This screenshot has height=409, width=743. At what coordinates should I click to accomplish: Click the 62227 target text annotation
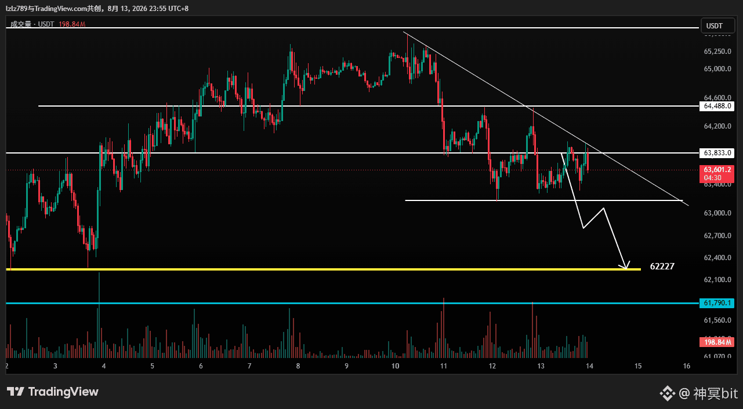coord(662,266)
